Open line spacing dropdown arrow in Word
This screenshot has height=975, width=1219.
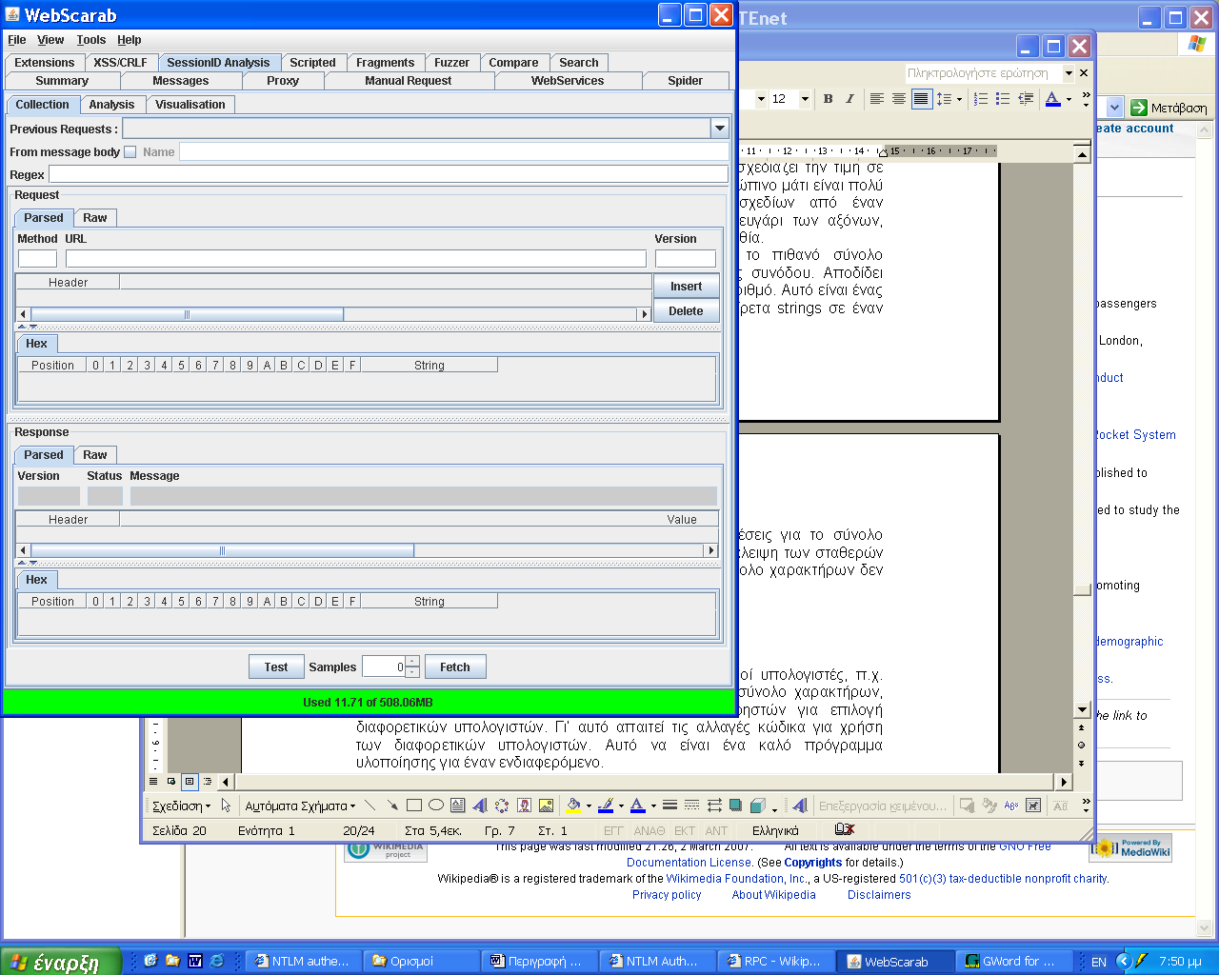[959, 99]
